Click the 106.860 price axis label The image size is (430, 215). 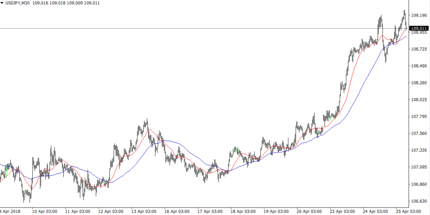click(x=418, y=184)
